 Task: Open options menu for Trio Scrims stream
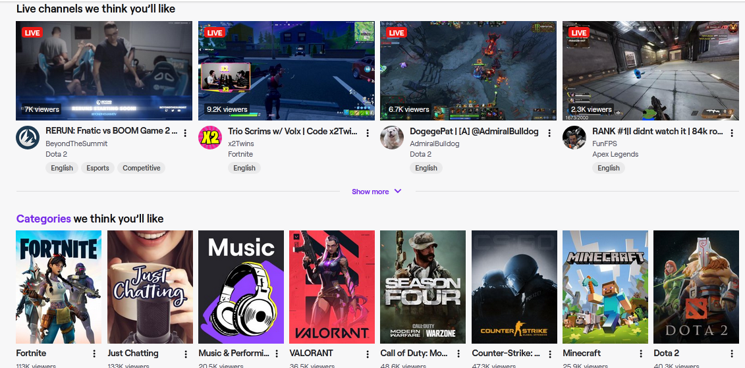point(368,133)
